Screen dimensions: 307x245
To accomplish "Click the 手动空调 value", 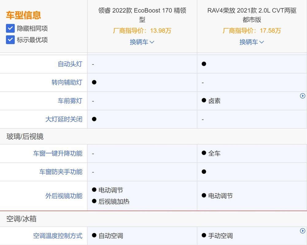I will (x=220, y=235).
